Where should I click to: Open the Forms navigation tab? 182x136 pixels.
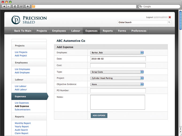(122, 31)
